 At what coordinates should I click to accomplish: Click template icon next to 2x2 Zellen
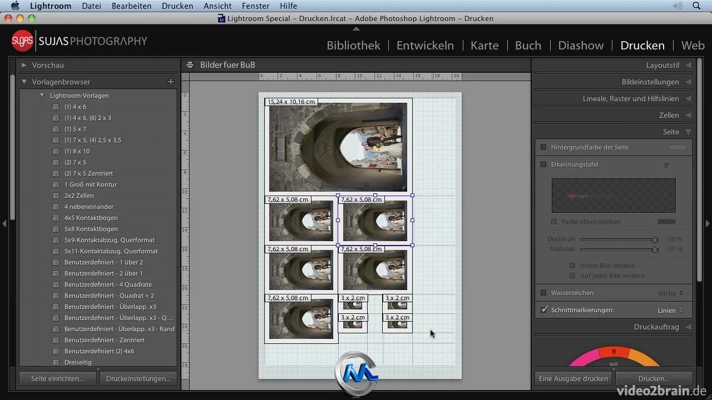[56, 196]
